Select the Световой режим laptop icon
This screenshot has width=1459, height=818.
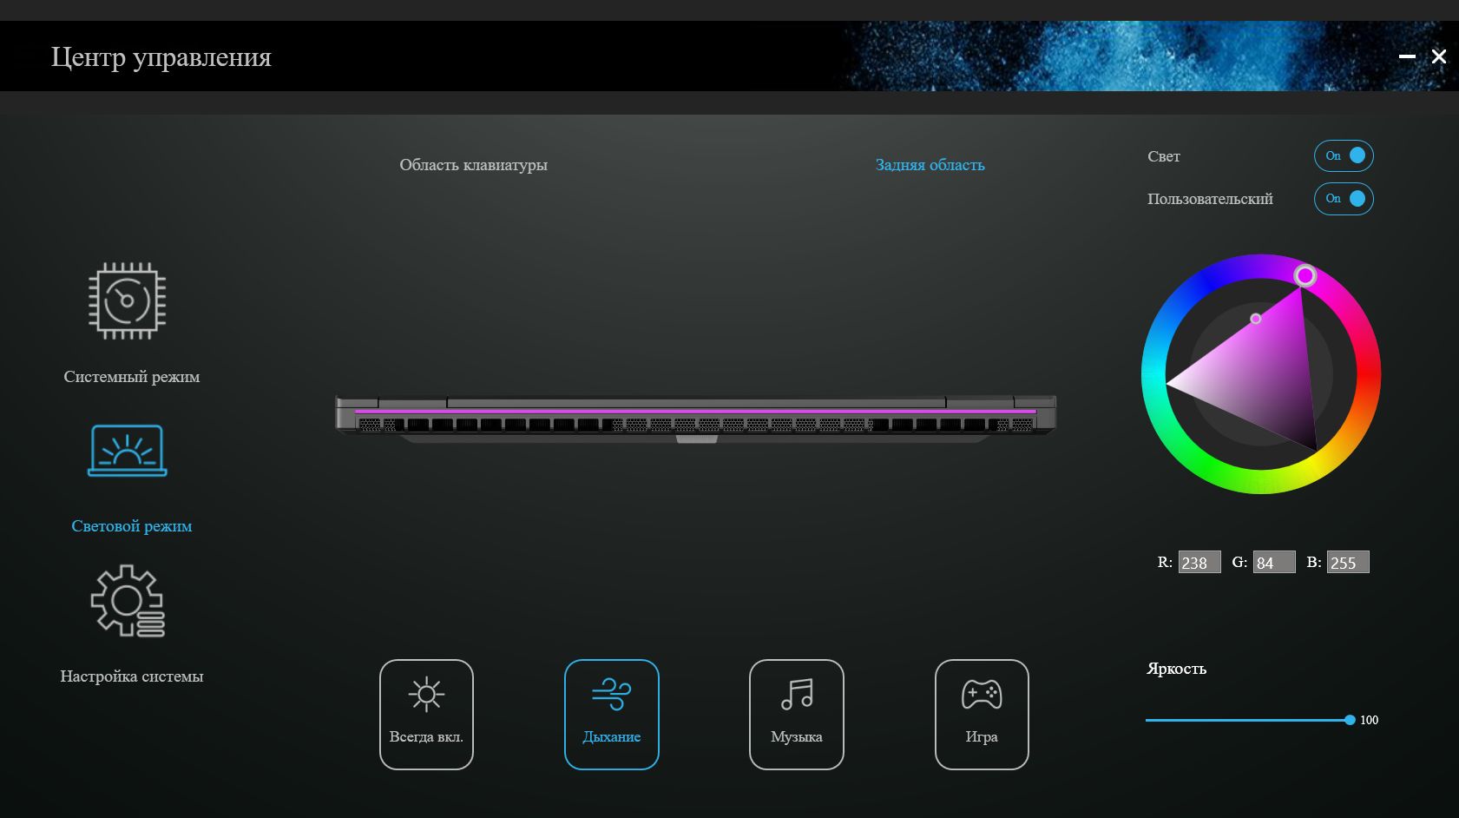(128, 451)
